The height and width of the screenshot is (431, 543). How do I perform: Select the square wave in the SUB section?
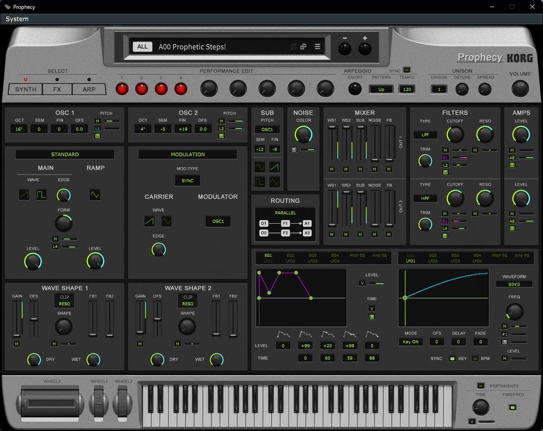tap(260, 182)
